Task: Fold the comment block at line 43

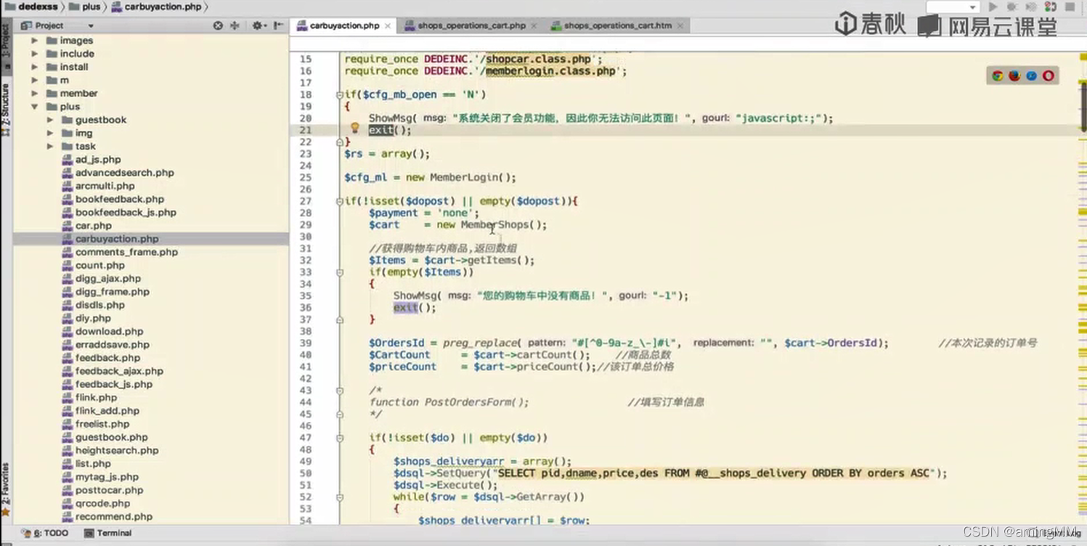Action: tap(339, 391)
